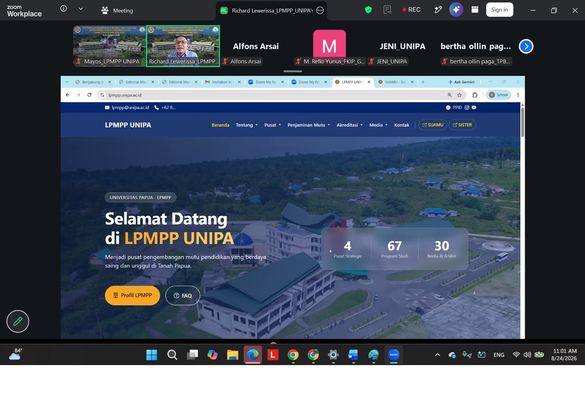Image resolution: width=585 pixels, height=393 pixels.
Task: Open Zoom meeting info icon
Action: coord(64,9)
